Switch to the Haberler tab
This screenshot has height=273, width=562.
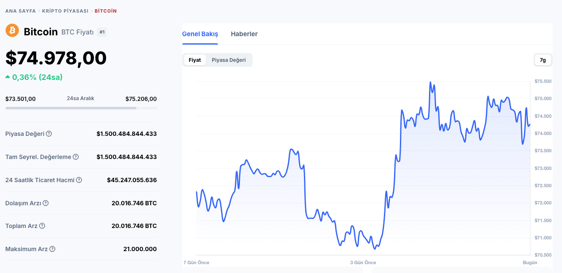pos(244,34)
